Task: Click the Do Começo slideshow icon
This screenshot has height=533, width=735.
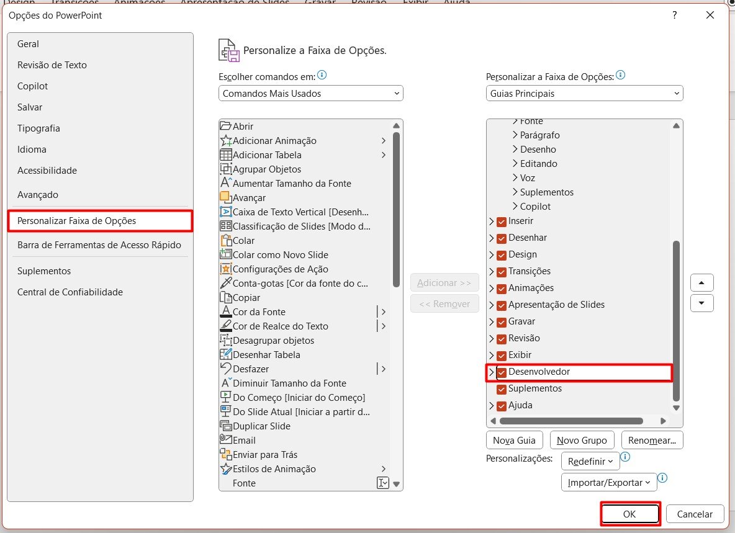Action: pyautogui.click(x=225, y=397)
